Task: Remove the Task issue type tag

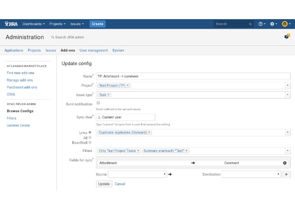Action: pos(109,94)
